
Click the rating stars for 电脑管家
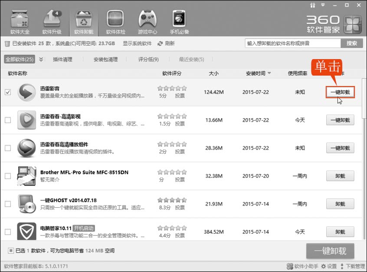(172, 228)
